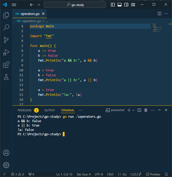Click the go-study command center search box
The image size is (172, 177).
(75, 5)
